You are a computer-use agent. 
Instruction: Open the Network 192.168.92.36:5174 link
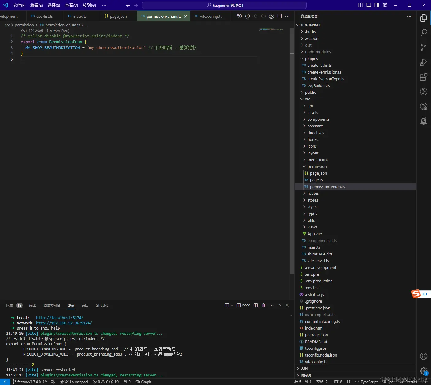click(x=64, y=323)
